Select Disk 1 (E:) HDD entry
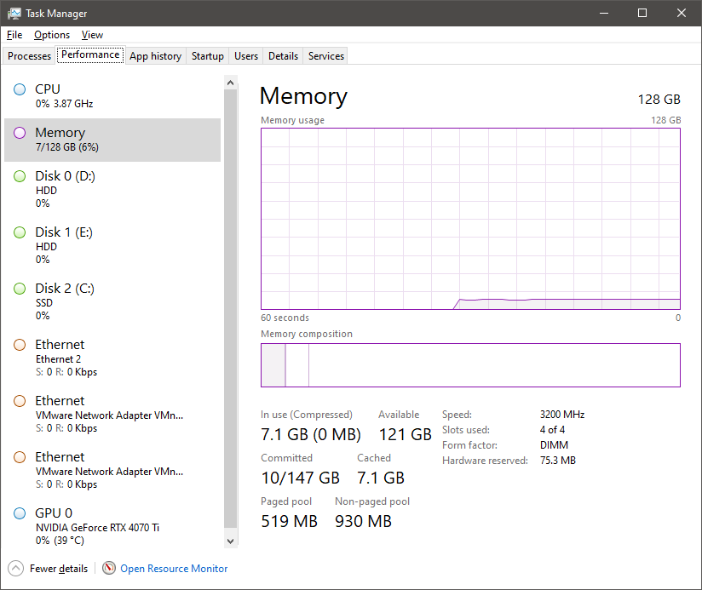The height and width of the screenshot is (590, 702). pyautogui.click(x=112, y=245)
